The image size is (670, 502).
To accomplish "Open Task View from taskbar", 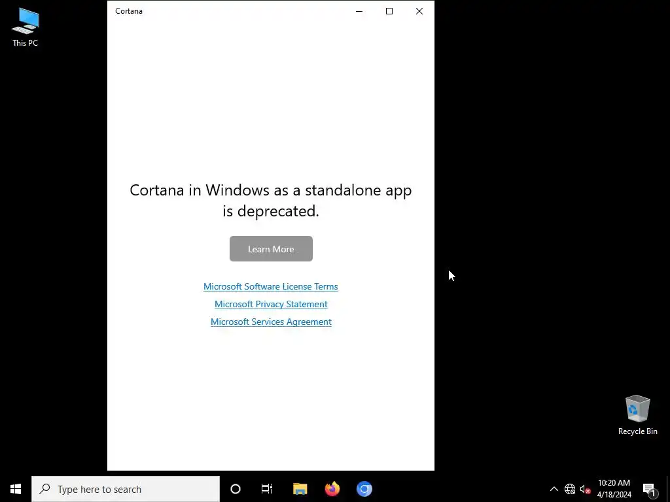I will pos(267,489).
